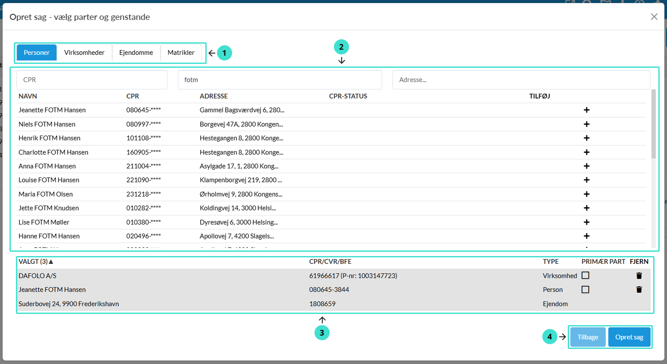Switch to the Virksomheder tab
The width and height of the screenshot is (667, 364).
click(84, 53)
